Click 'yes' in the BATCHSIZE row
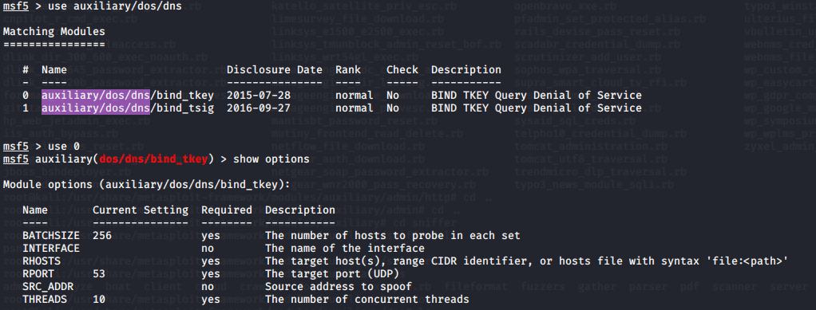816x310 pixels. pyautogui.click(x=211, y=235)
